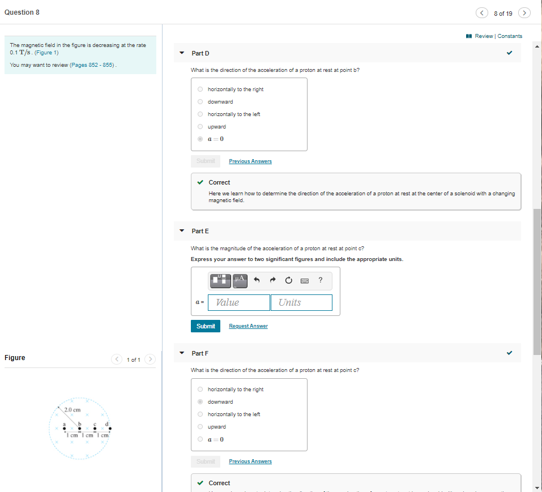The width and height of the screenshot is (542, 492).
Task: Click the scrollbar down arrow
Action: pos(537,488)
